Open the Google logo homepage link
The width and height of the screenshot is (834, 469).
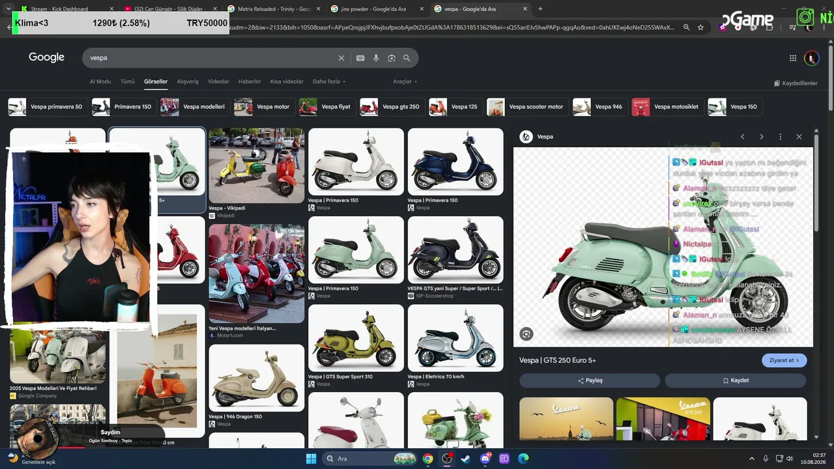46,57
